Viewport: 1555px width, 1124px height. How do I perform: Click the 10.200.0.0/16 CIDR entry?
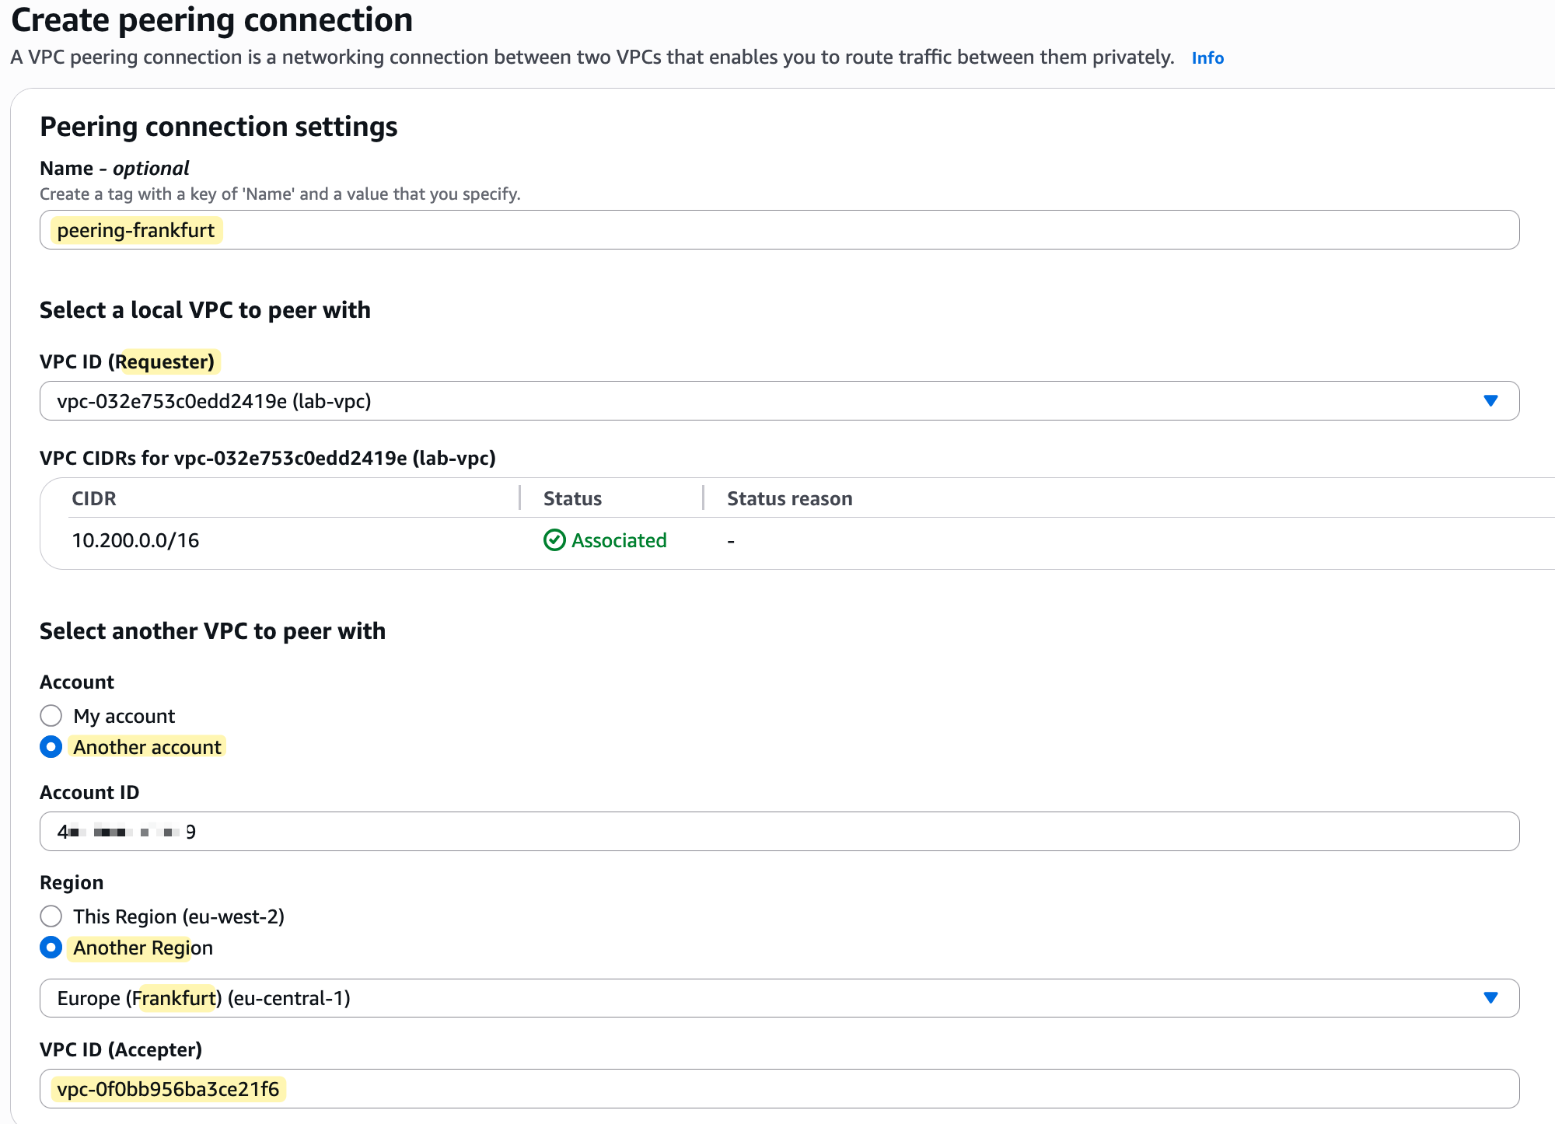point(135,541)
